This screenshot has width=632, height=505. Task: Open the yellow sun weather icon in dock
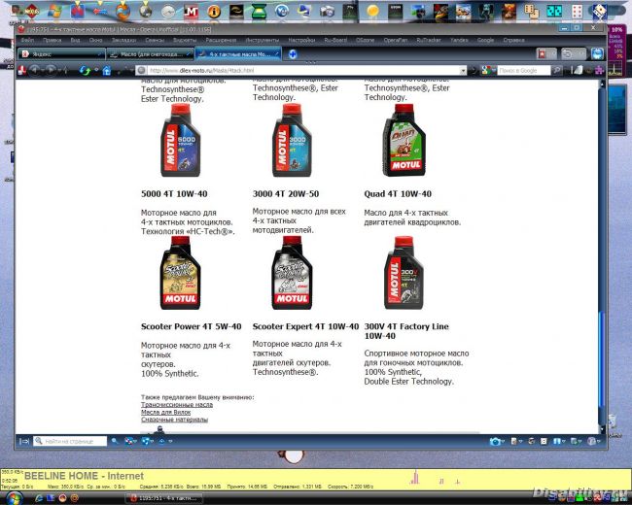[372, 12]
